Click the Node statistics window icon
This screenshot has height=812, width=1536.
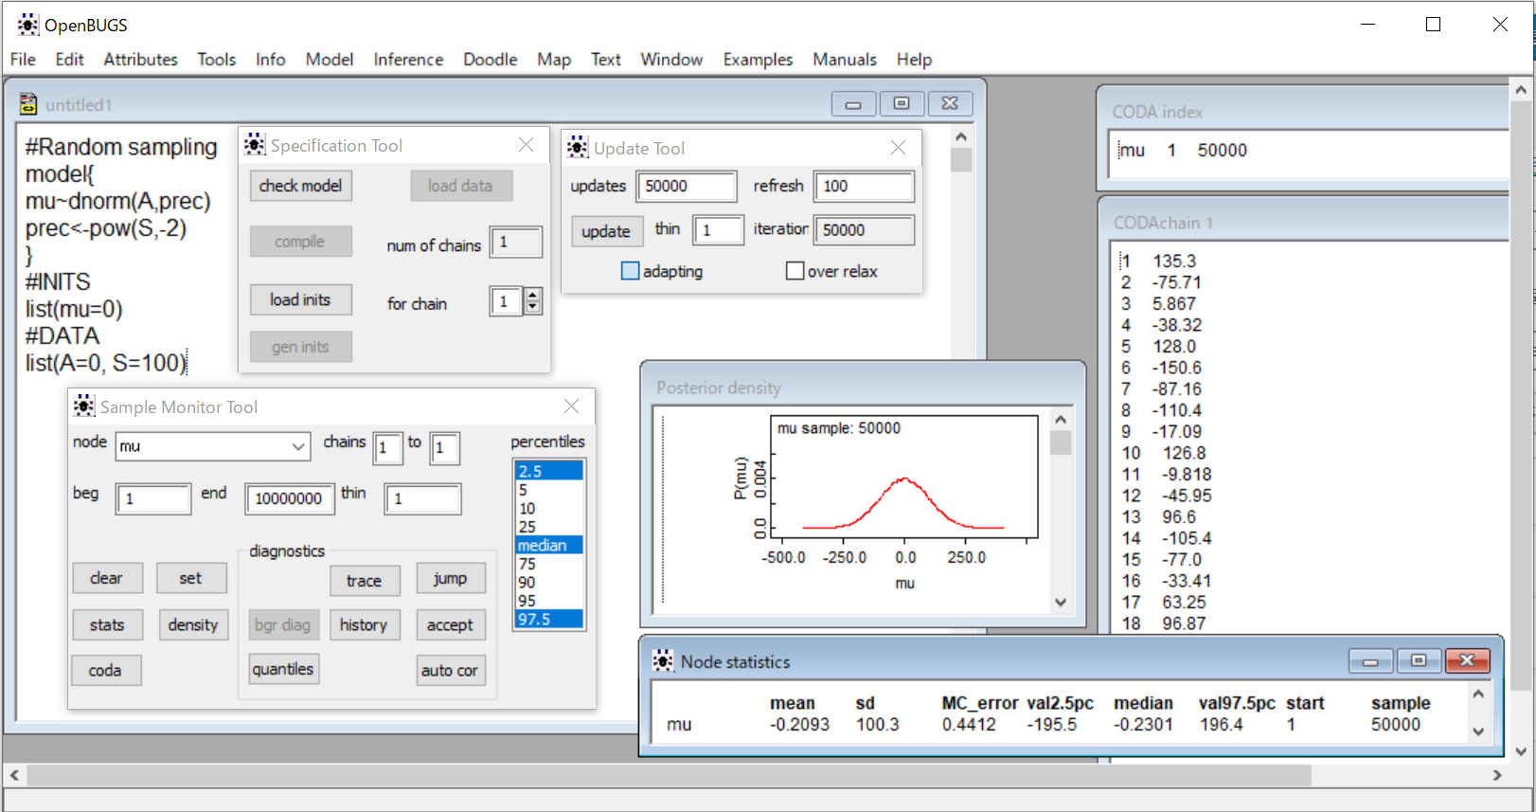[x=664, y=661]
